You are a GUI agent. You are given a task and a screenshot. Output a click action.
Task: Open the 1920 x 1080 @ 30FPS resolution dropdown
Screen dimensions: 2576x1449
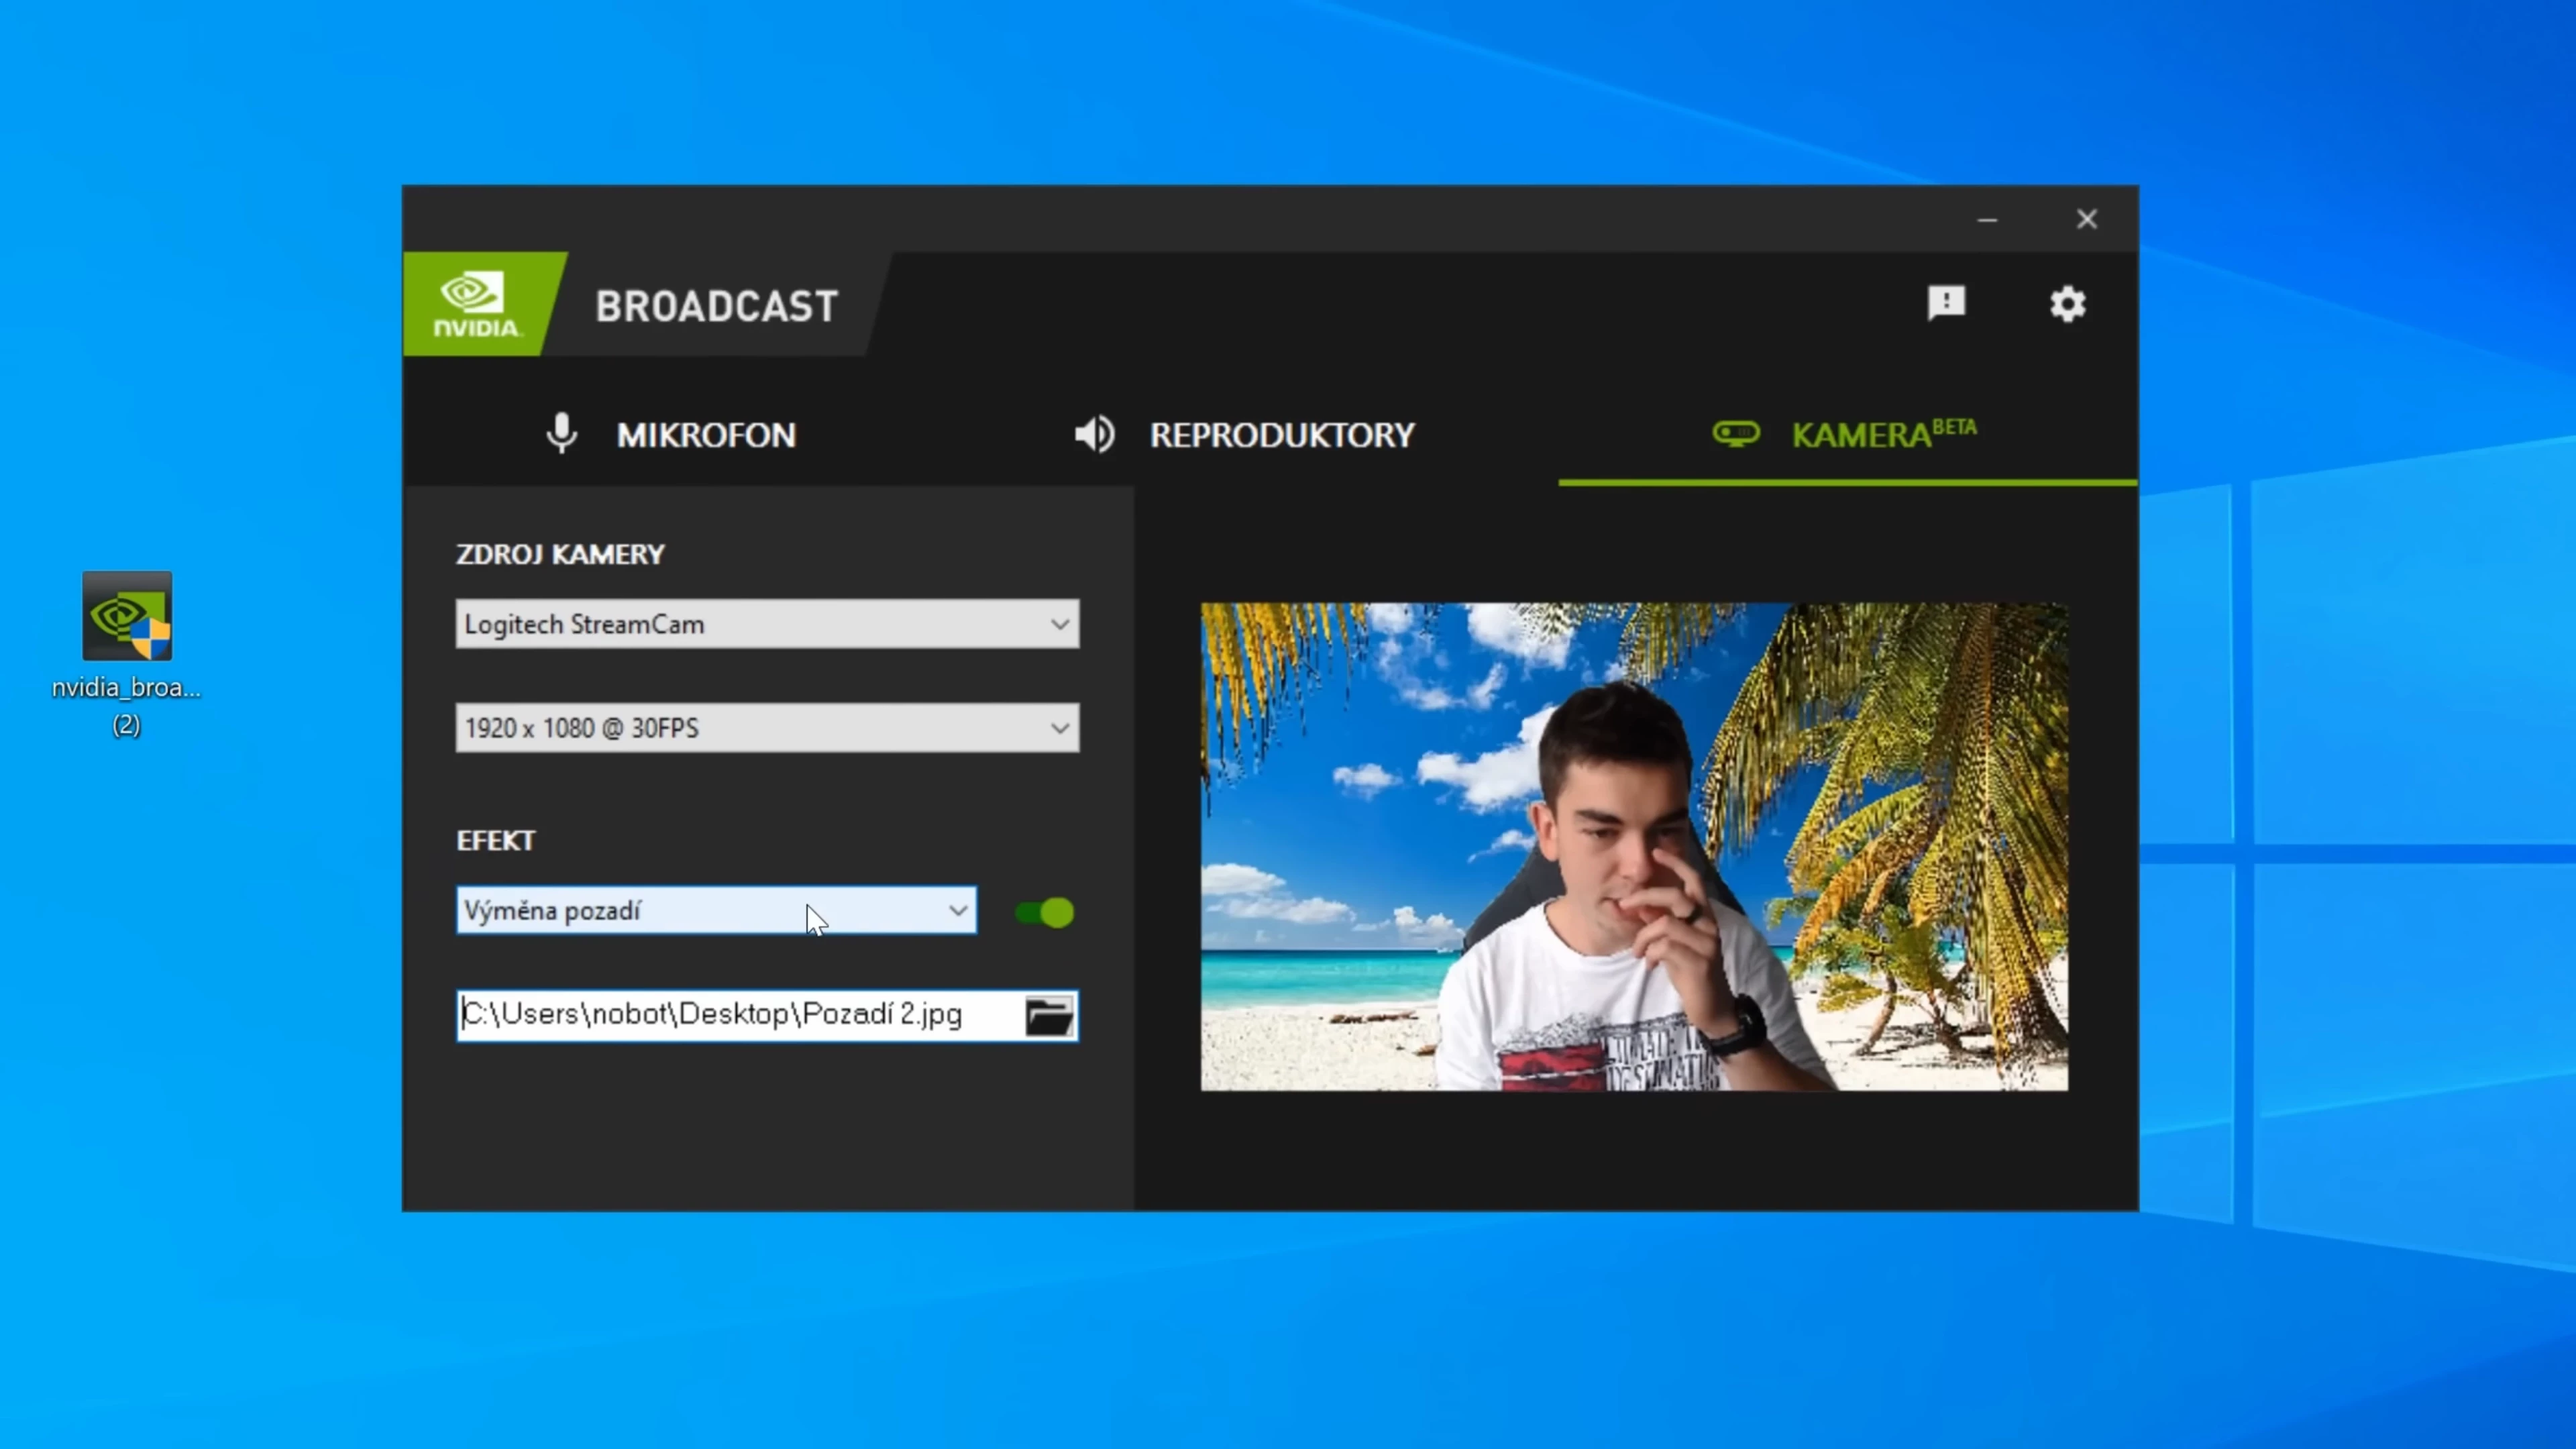point(767,728)
